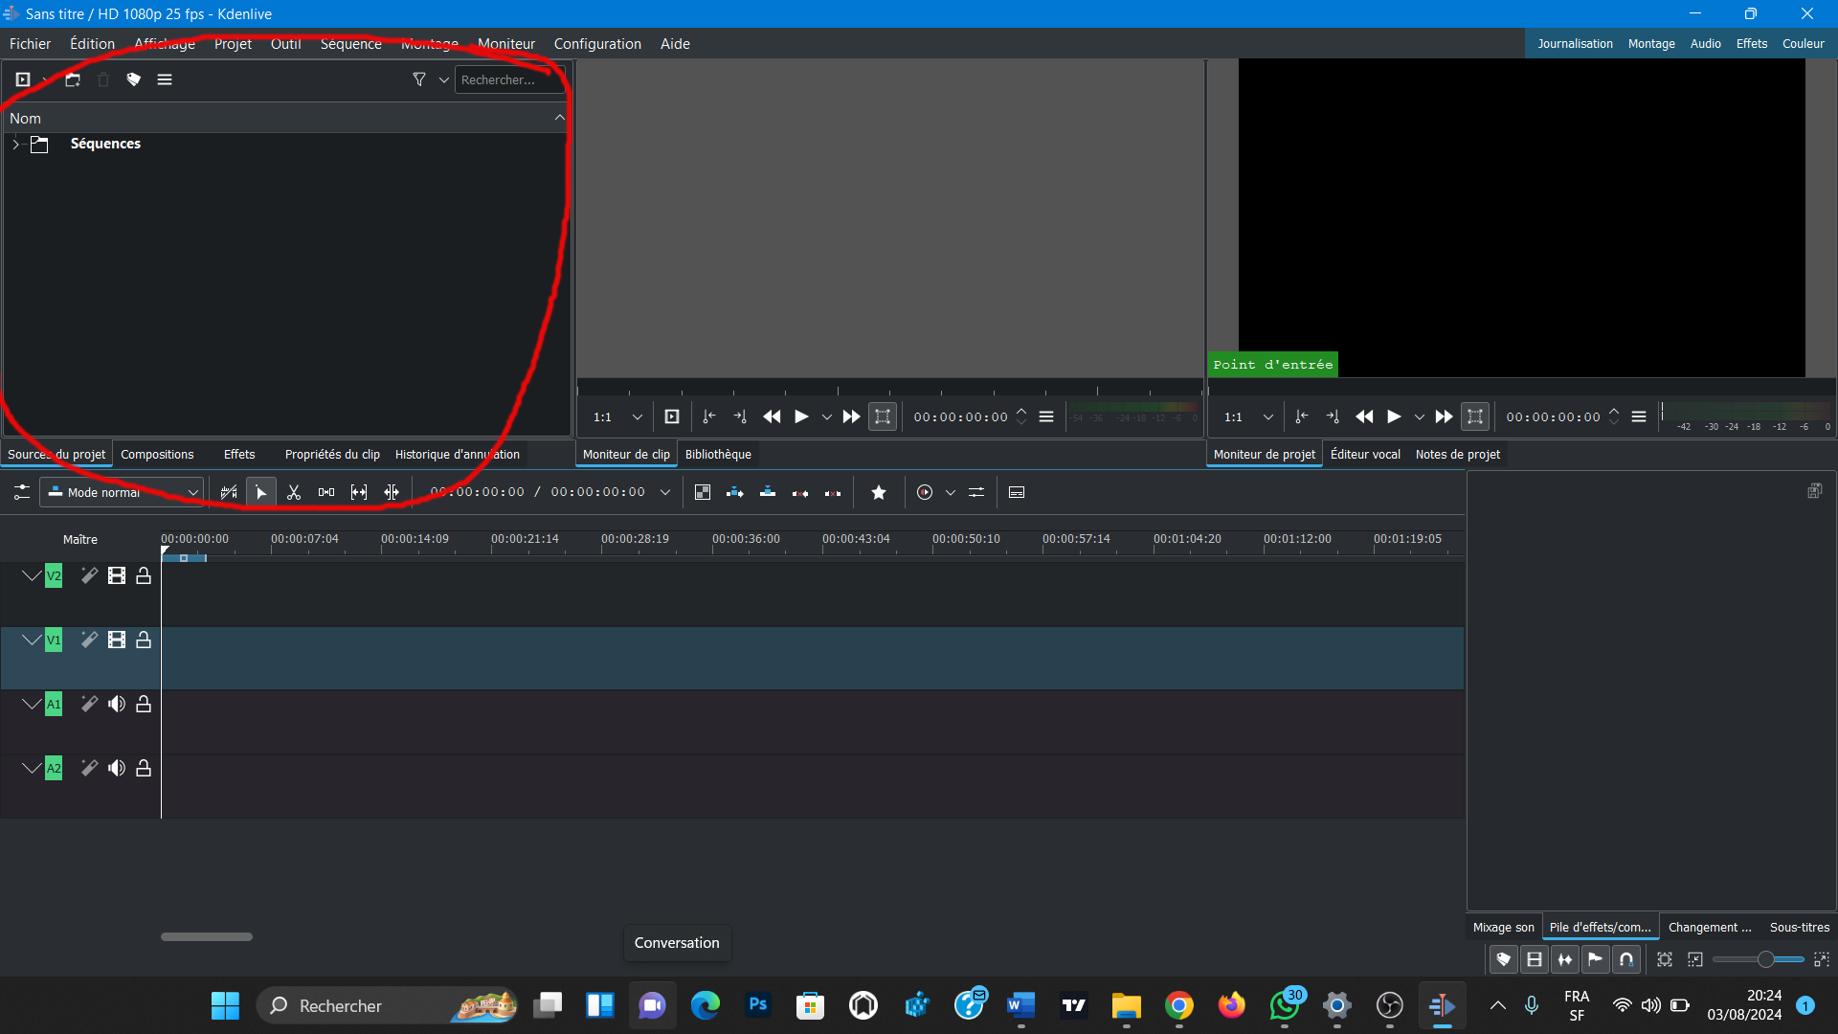Activate the selection arrow tool
Viewport: 1838px width, 1034px height.
(260, 492)
